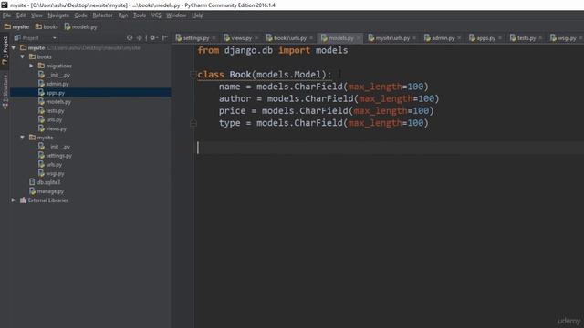Close the apps.py tab
Screen dimensions: 584x328
[500, 38]
